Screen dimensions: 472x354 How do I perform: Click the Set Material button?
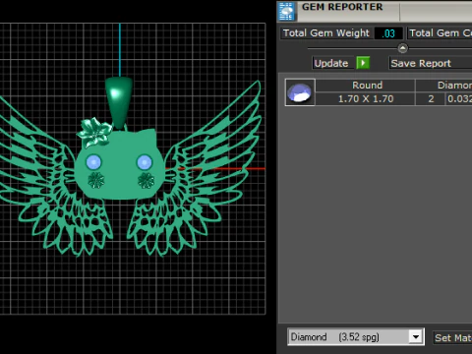pos(452,337)
